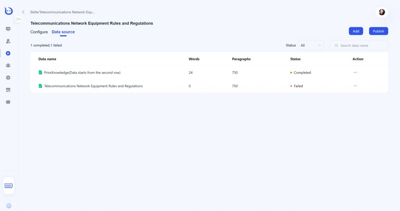Go back using the left arrow

point(23,12)
